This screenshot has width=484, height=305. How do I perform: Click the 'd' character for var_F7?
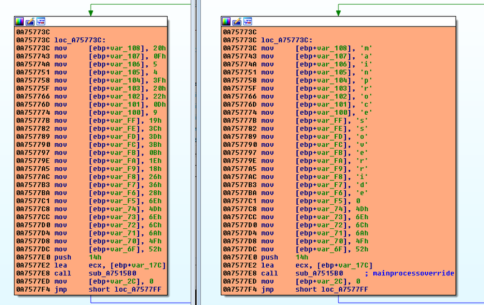coord(362,185)
